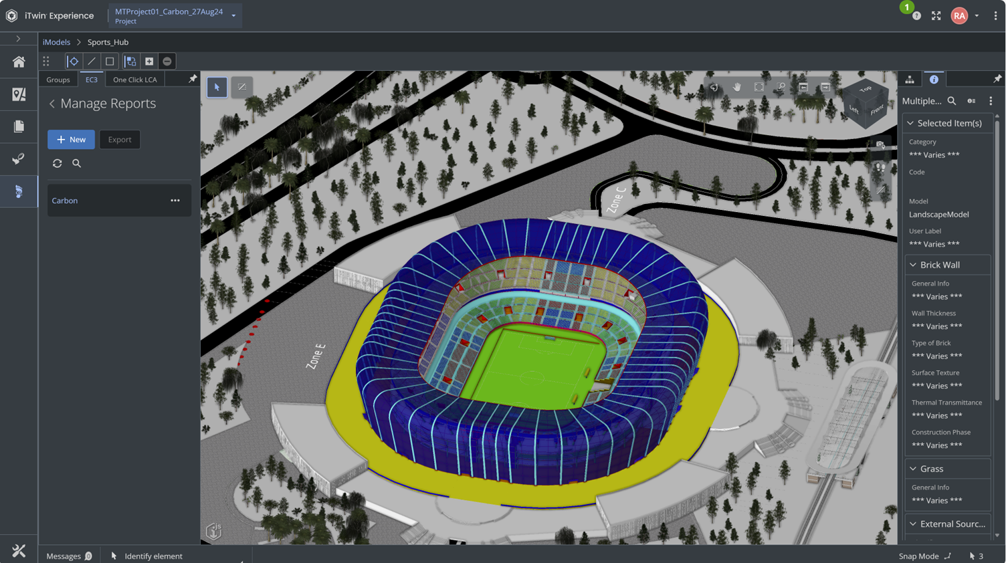
Task: Click the Fit View tool icon
Action: [x=759, y=87]
